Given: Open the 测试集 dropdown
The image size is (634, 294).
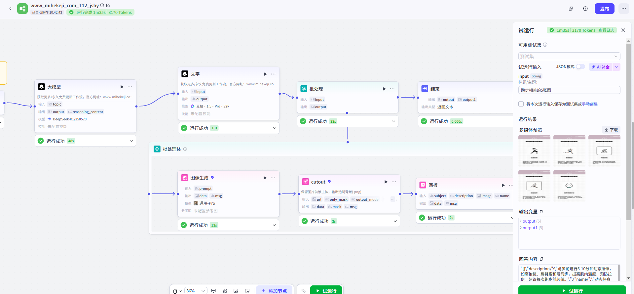Looking at the screenshot, I should pyautogui.click(x=569, y=56).
